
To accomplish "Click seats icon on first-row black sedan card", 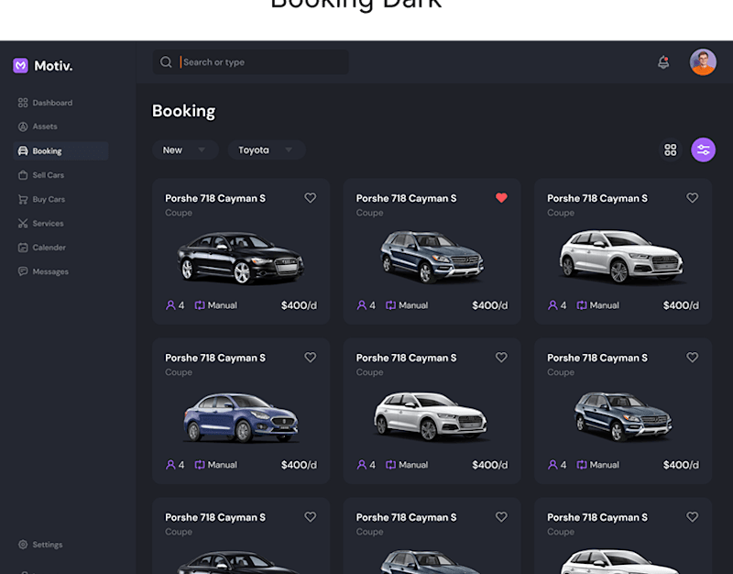I will click(170, 305).
